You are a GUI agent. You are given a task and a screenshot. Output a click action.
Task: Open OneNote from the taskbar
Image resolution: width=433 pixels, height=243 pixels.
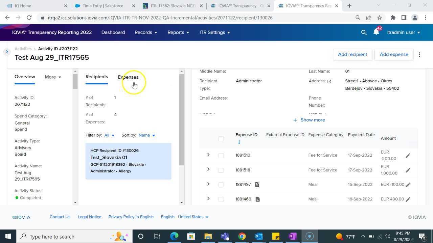click(x=293, y=236)
